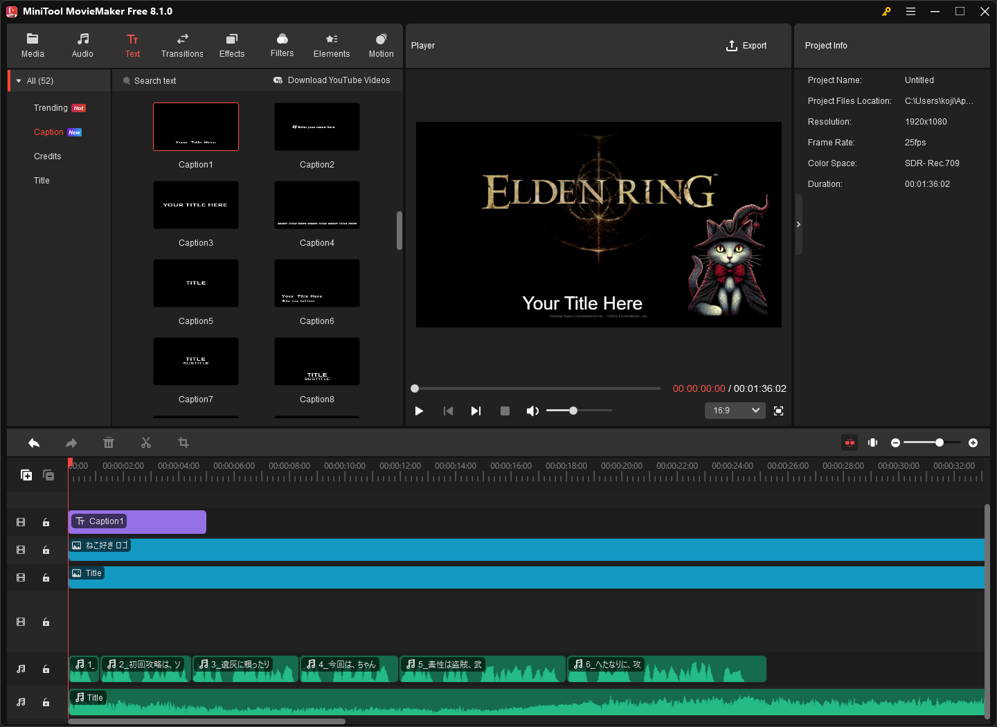This screenshot has width=997, height=727.
Task: Jump to next frame
Action: [x=476, y=411]
